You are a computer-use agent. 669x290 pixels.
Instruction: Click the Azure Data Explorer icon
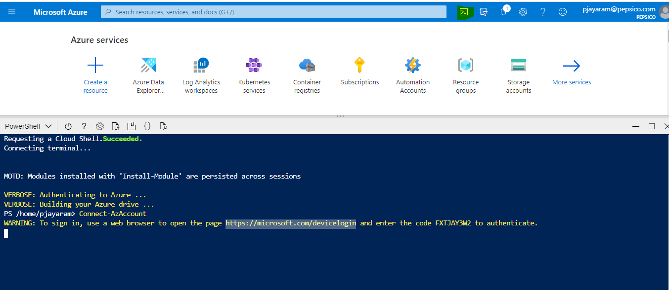(148, 65)
